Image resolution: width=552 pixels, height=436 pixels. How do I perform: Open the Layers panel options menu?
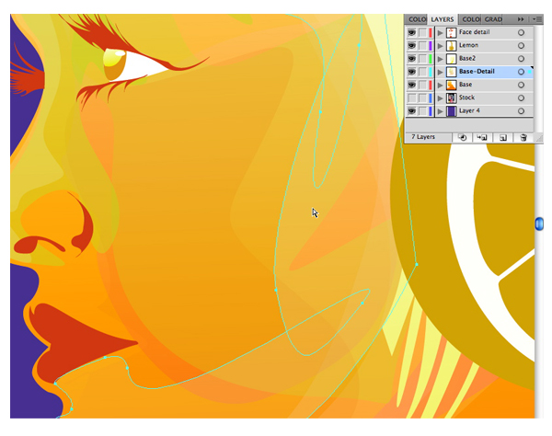click(x=537, y=19)
